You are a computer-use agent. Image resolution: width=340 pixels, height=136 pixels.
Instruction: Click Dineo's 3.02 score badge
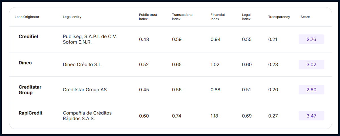pyautogui.click(x=311, y=64)
